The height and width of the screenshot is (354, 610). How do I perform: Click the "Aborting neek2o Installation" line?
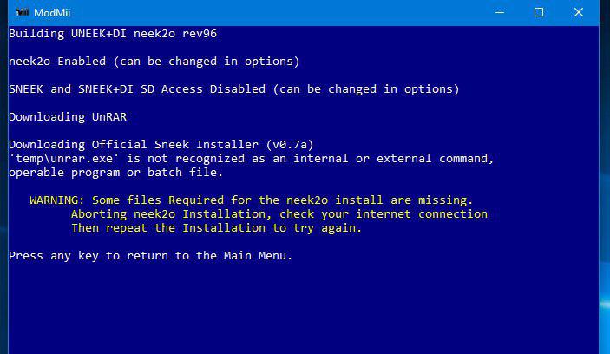279,214
